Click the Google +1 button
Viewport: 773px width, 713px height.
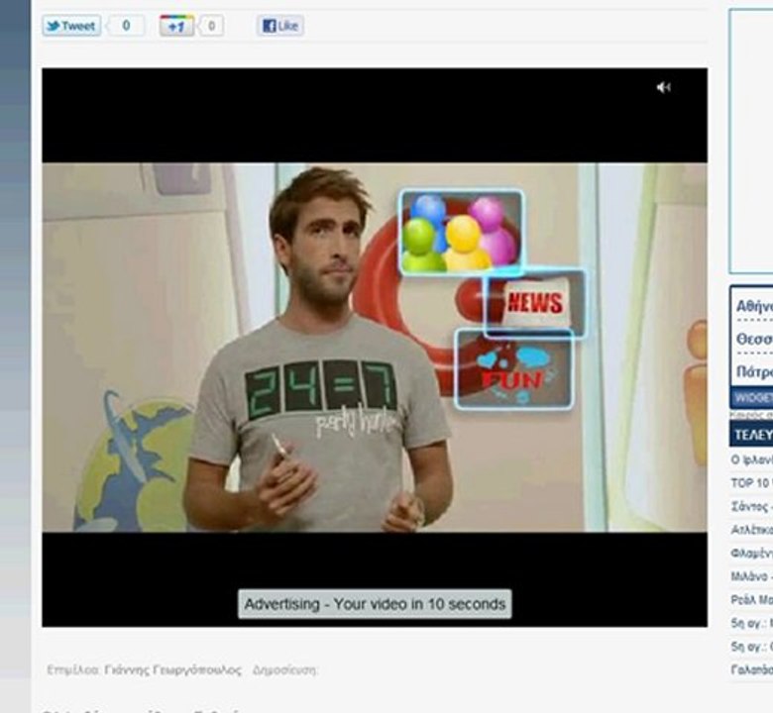pyautogui.click(x=176, y=26)
